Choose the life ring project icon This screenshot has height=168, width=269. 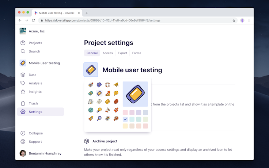[x=107, y=85]
